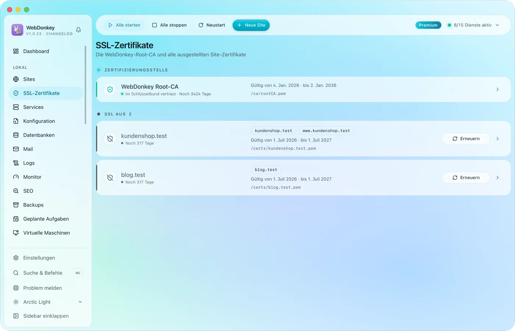Click the Neustart button
The height and width of the screenshot is (331, 515).
pos(212,25)
